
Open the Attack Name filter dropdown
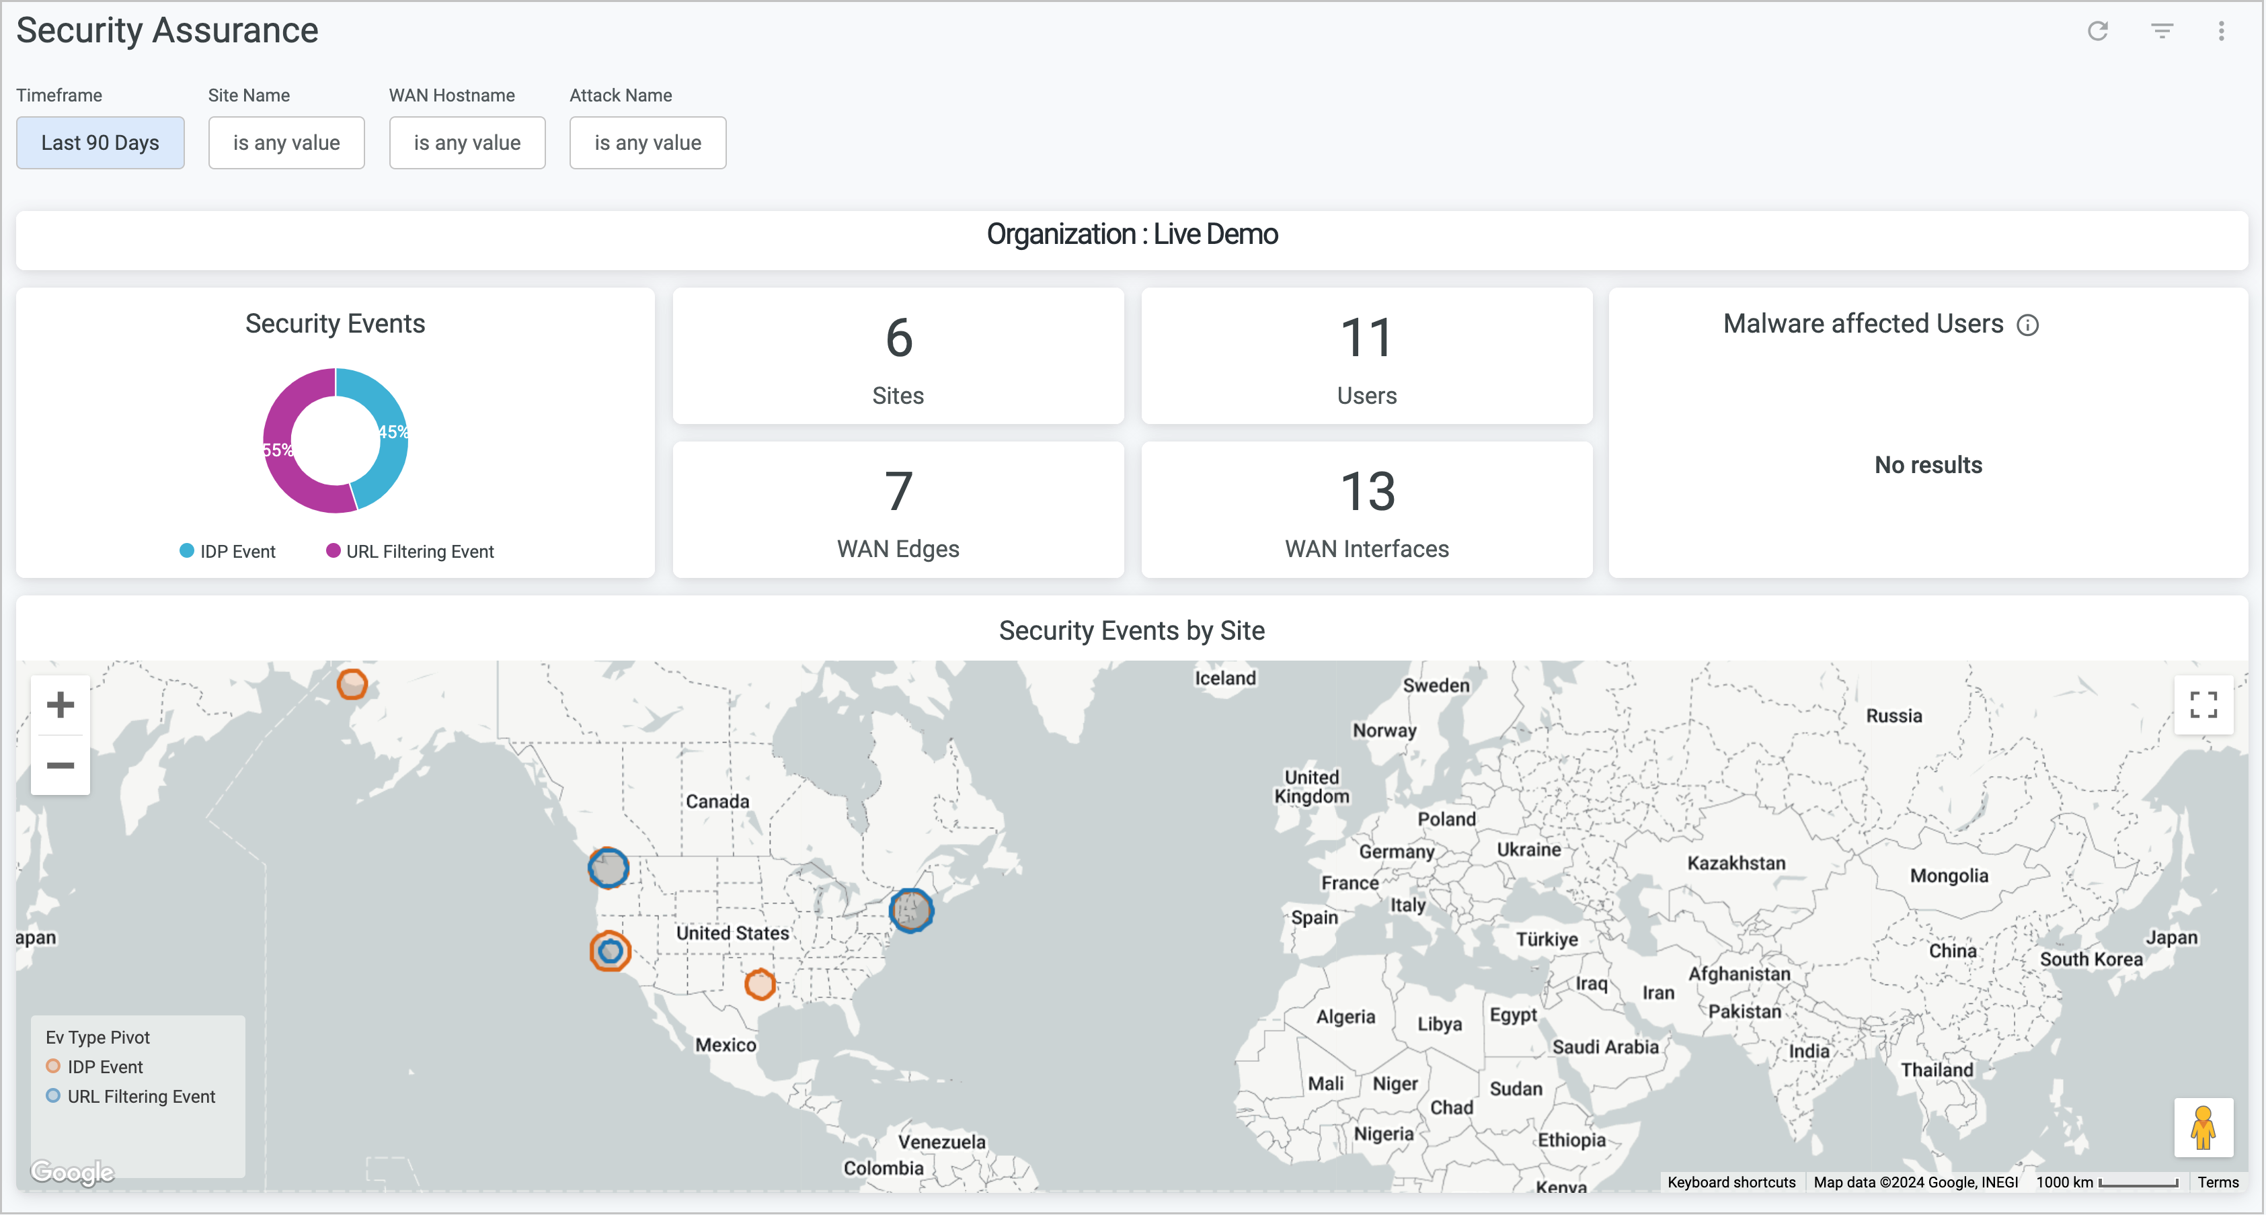click(648, 142)
